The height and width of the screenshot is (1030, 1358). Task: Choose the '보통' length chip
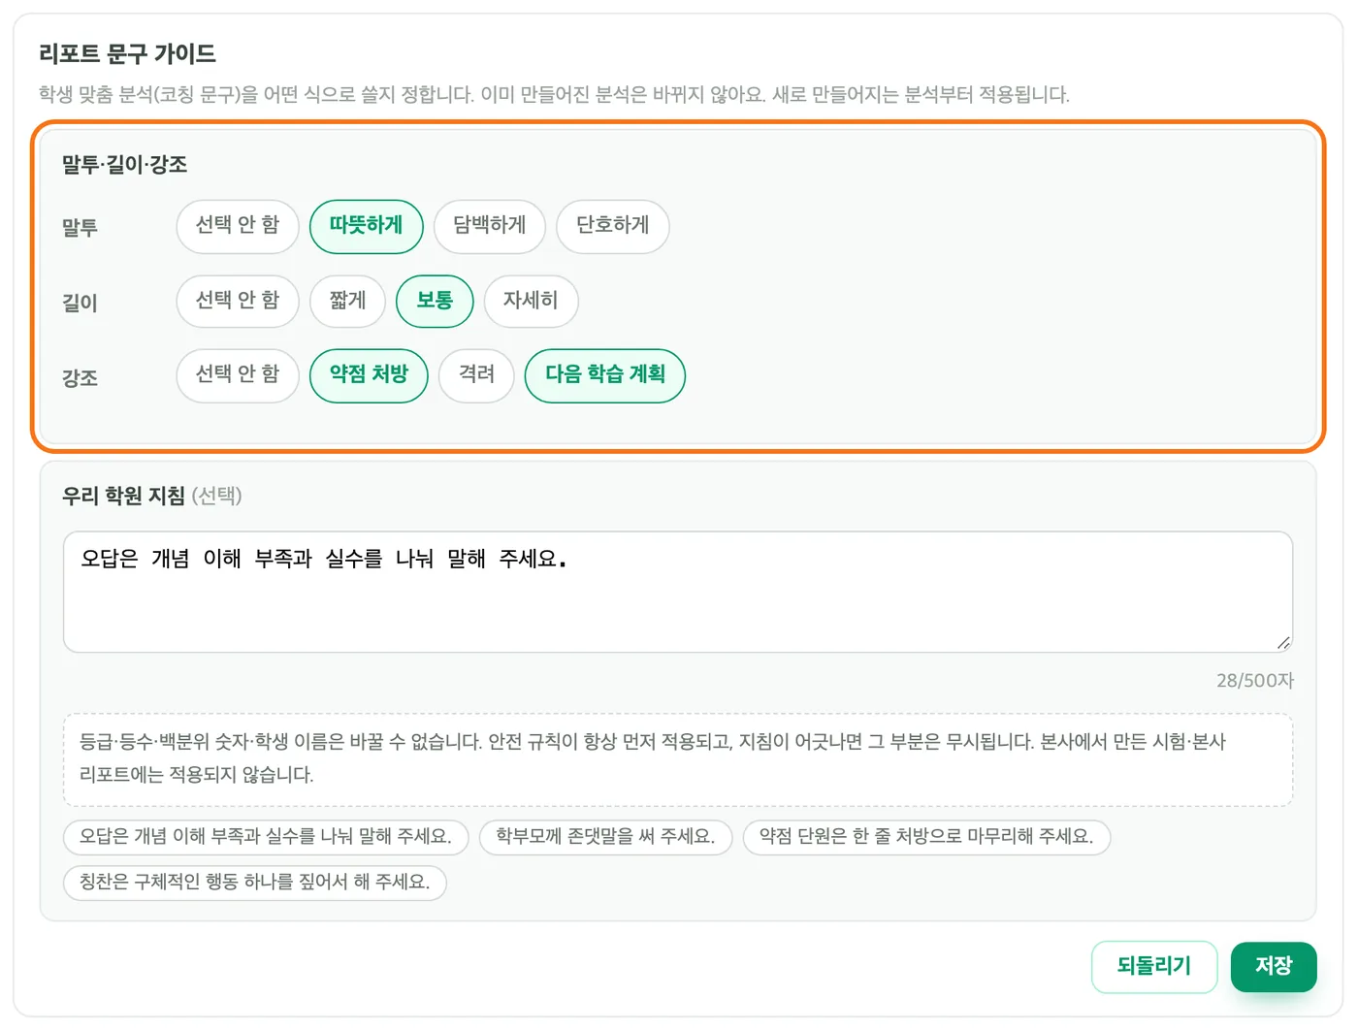pyautogui.click(x=435, y=302)
